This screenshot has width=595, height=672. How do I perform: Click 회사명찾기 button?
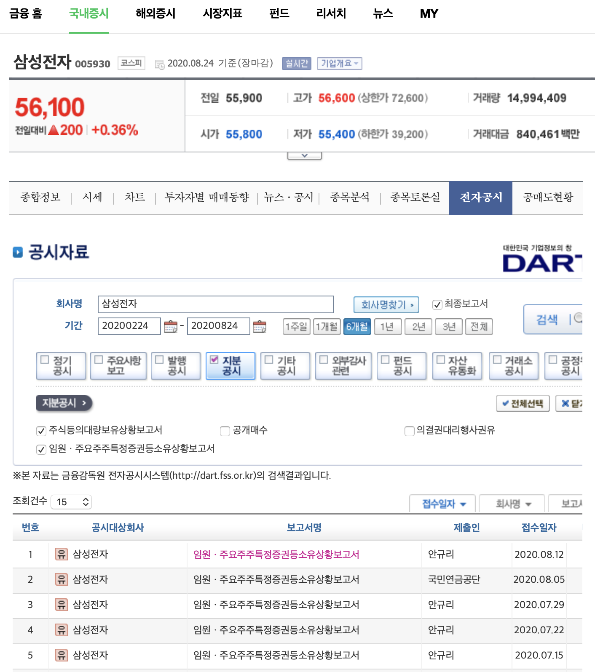click(x=386, y=304)
